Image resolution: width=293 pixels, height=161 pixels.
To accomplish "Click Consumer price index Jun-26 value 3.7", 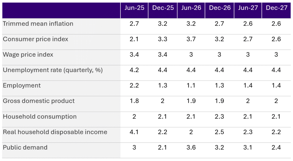I will pos(191,39).
